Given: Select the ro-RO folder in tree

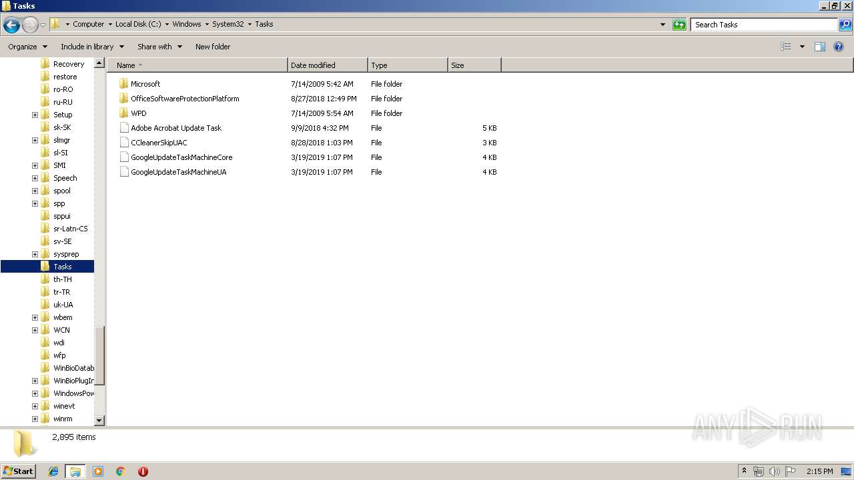Looking at the screenshot, I should (63, 89).
